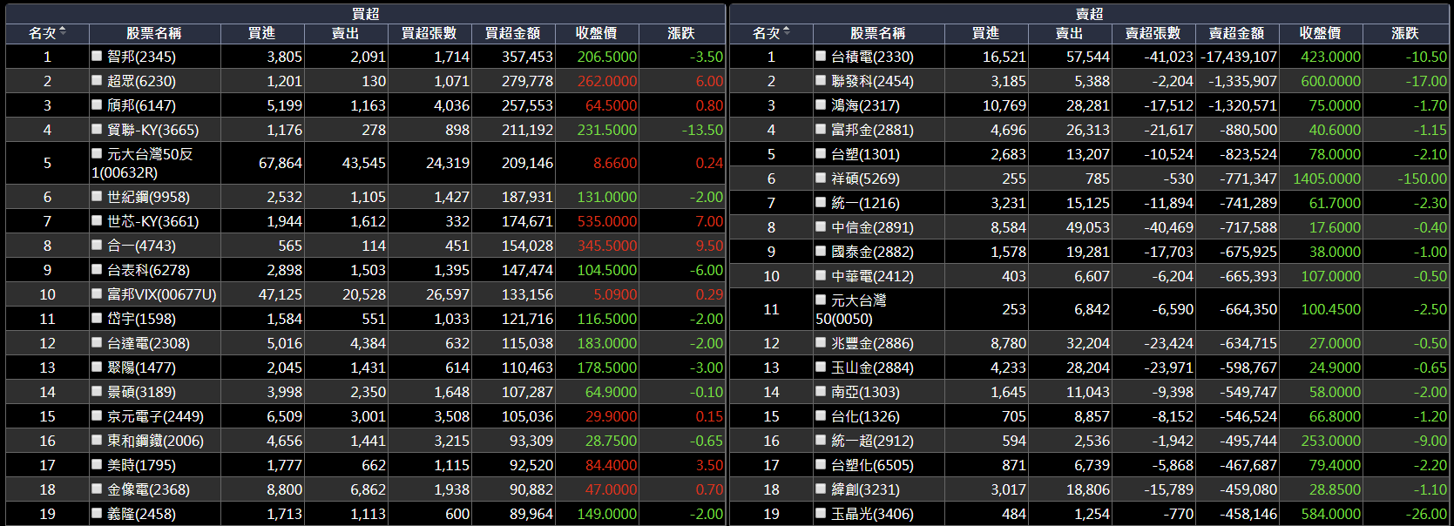Click 買超金額 value 357,453
Image resolution: width=1454 pixels, height=526 pixels.
pyautogui.click(x=527, y=57)
